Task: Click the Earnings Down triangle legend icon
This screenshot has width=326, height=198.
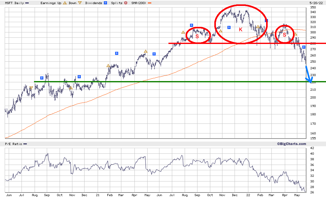Action: [x=80, y=3]
